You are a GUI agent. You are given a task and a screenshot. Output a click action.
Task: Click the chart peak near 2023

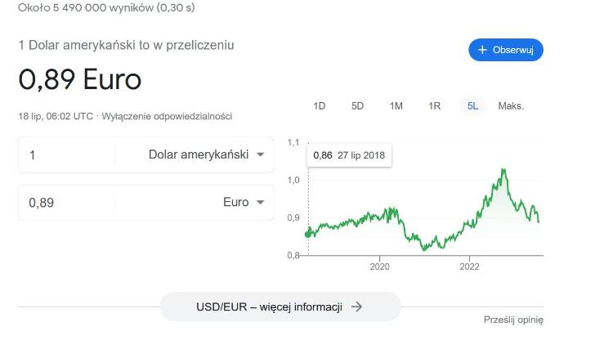point(503,170)
